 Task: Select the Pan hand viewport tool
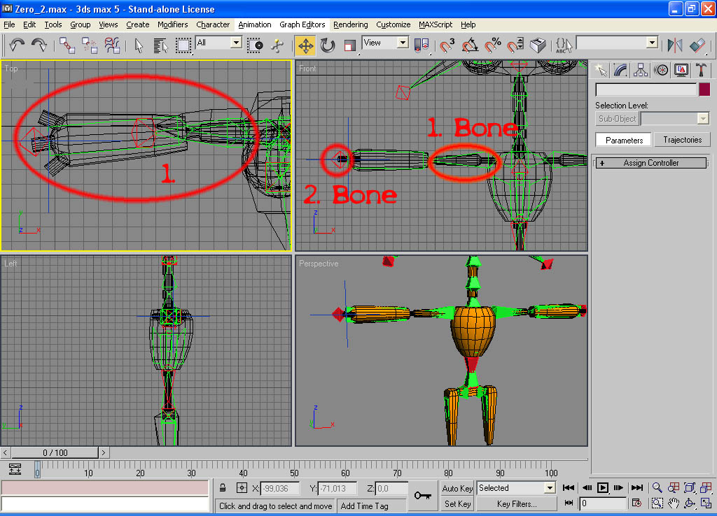point(674,503)
